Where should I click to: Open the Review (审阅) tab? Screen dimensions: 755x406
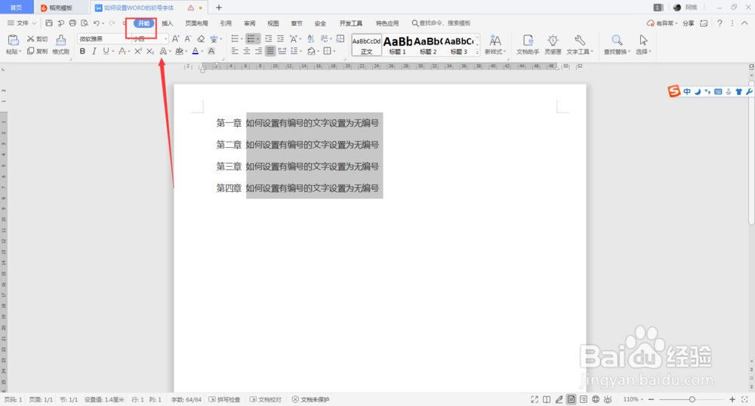click(249, 23)
